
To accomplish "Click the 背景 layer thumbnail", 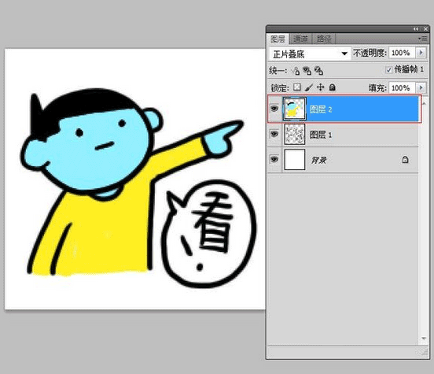I will tap(295, 159).
